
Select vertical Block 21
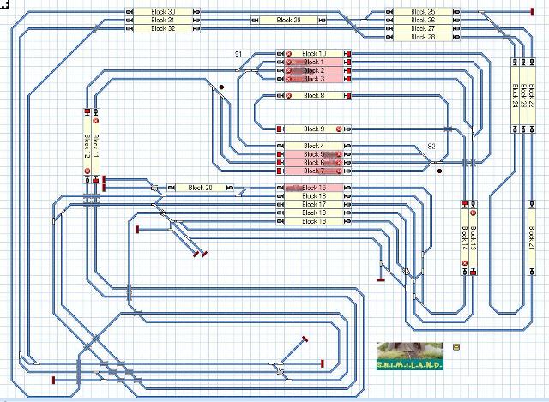point(532,238)
